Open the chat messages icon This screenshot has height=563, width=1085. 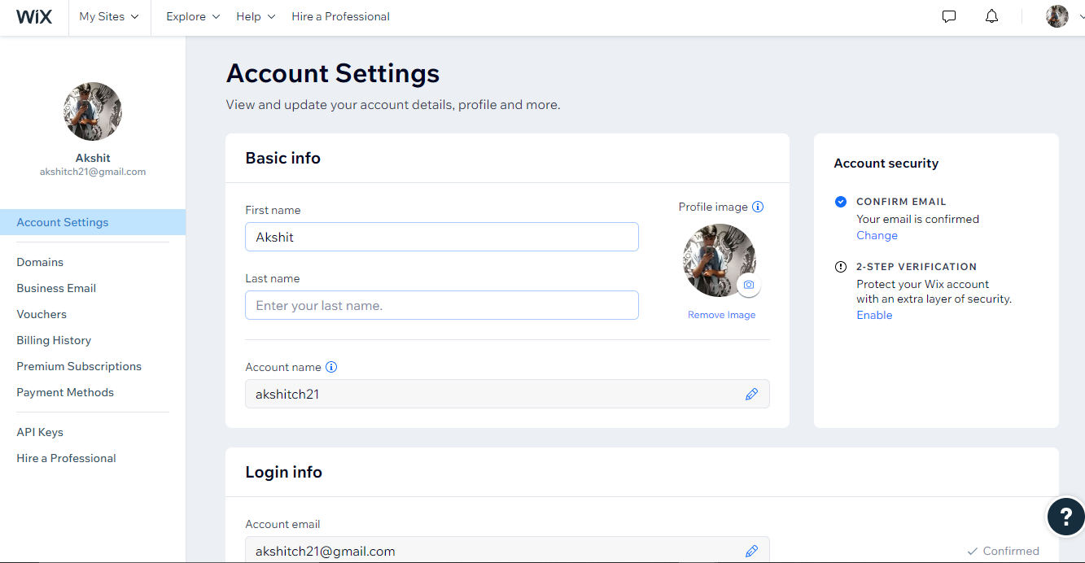[948, 16]
